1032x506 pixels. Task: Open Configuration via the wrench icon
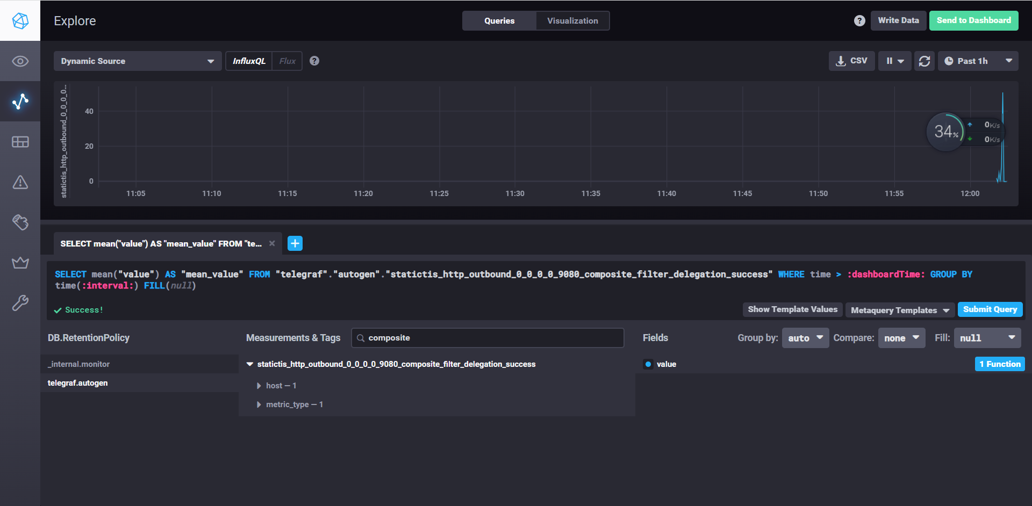[x=20, y=303]
